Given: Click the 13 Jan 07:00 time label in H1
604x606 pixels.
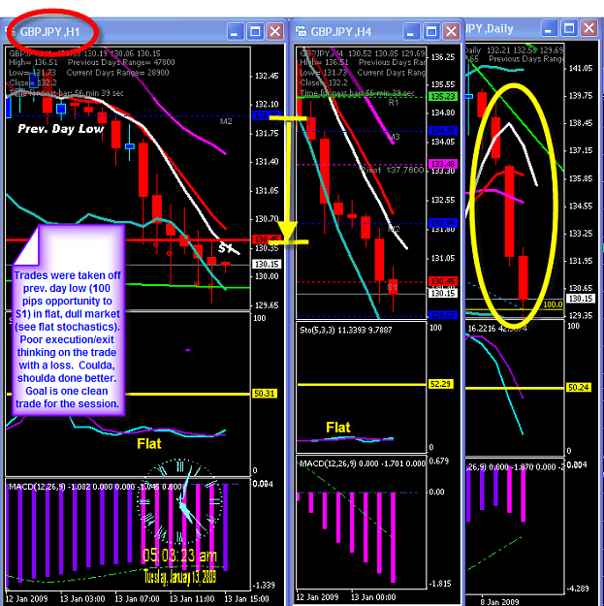Looking at the screenshot, I should 138,598.
